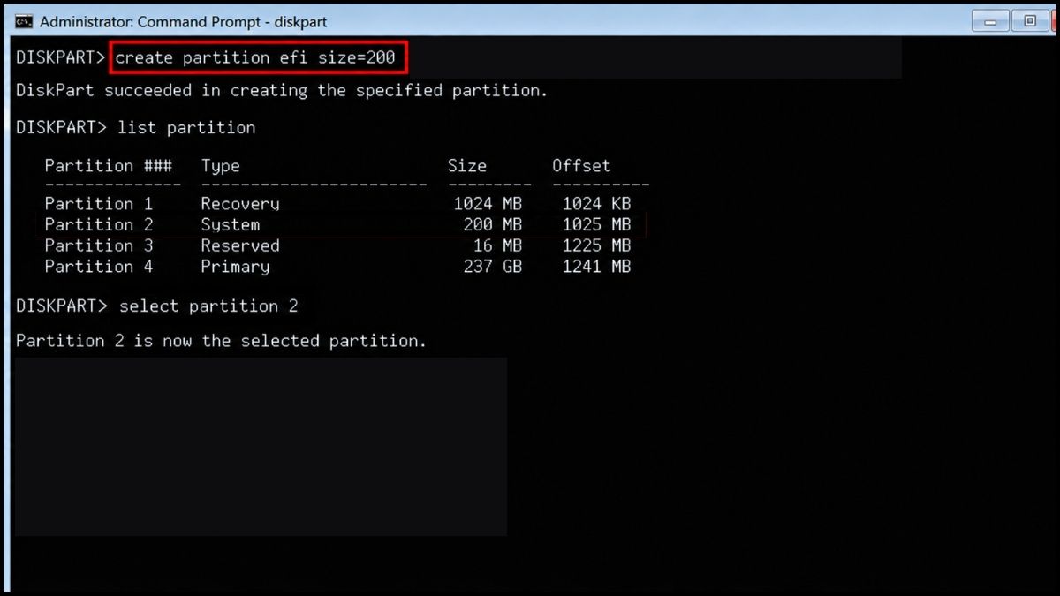The height and width of the screenshot is (596, 1060).
Task: Click the 'Primary' type value
Action: click(x=235, y=267)
